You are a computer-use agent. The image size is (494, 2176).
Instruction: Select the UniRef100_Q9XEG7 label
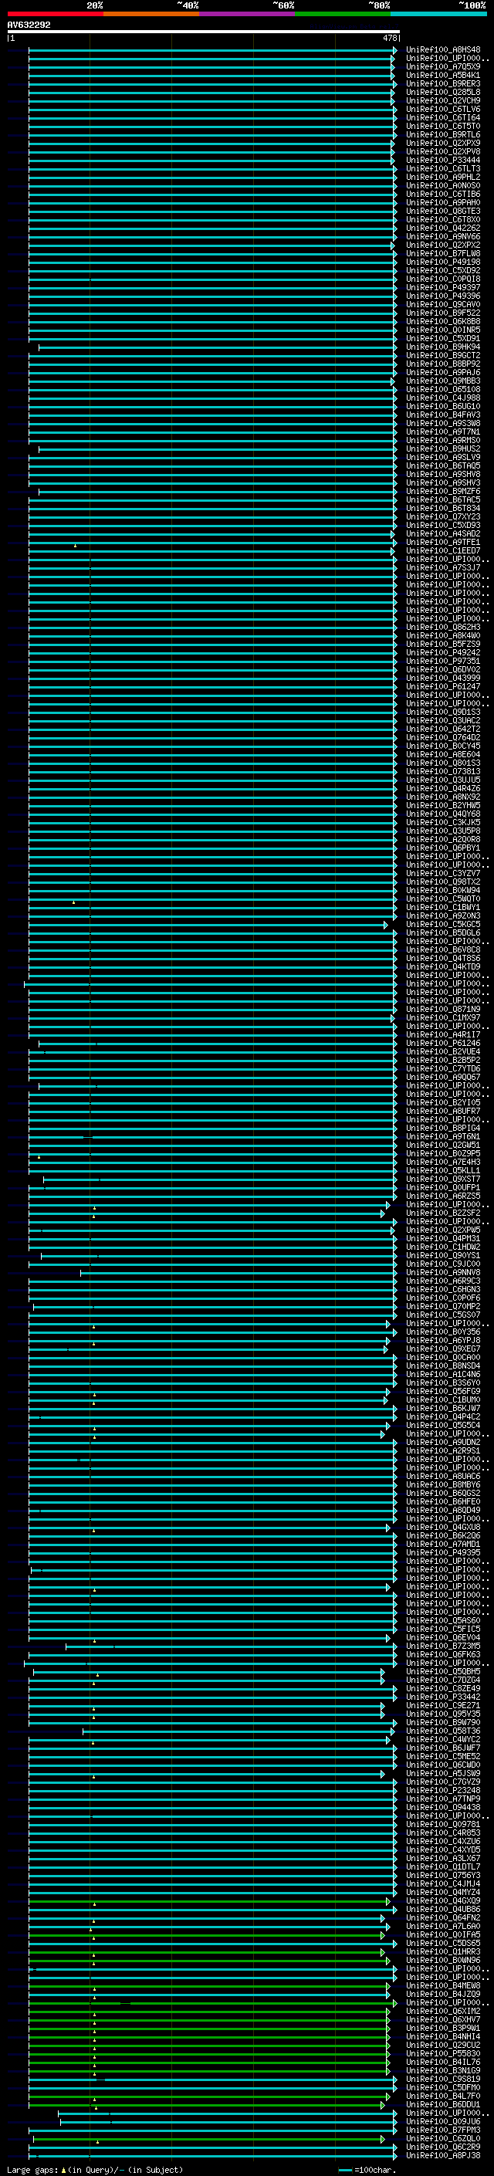click(442, 1349)
